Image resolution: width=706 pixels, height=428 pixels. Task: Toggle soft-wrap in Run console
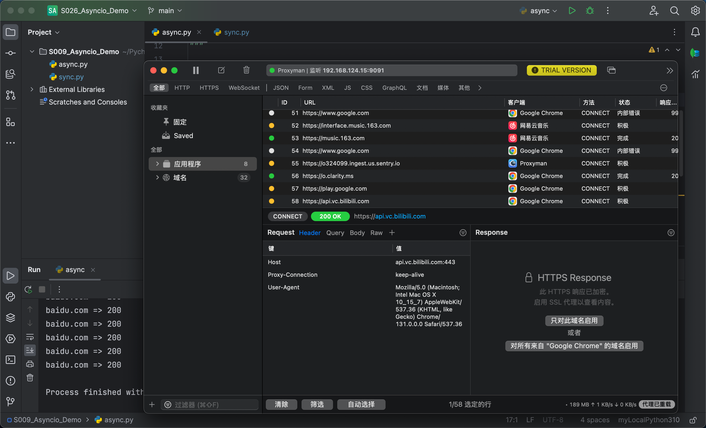click(30, 337)
